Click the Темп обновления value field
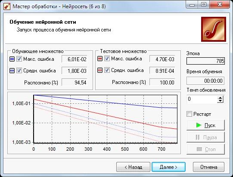Image resolution: width=233 pixels, height=177 pixels. [x=202, y=99]
